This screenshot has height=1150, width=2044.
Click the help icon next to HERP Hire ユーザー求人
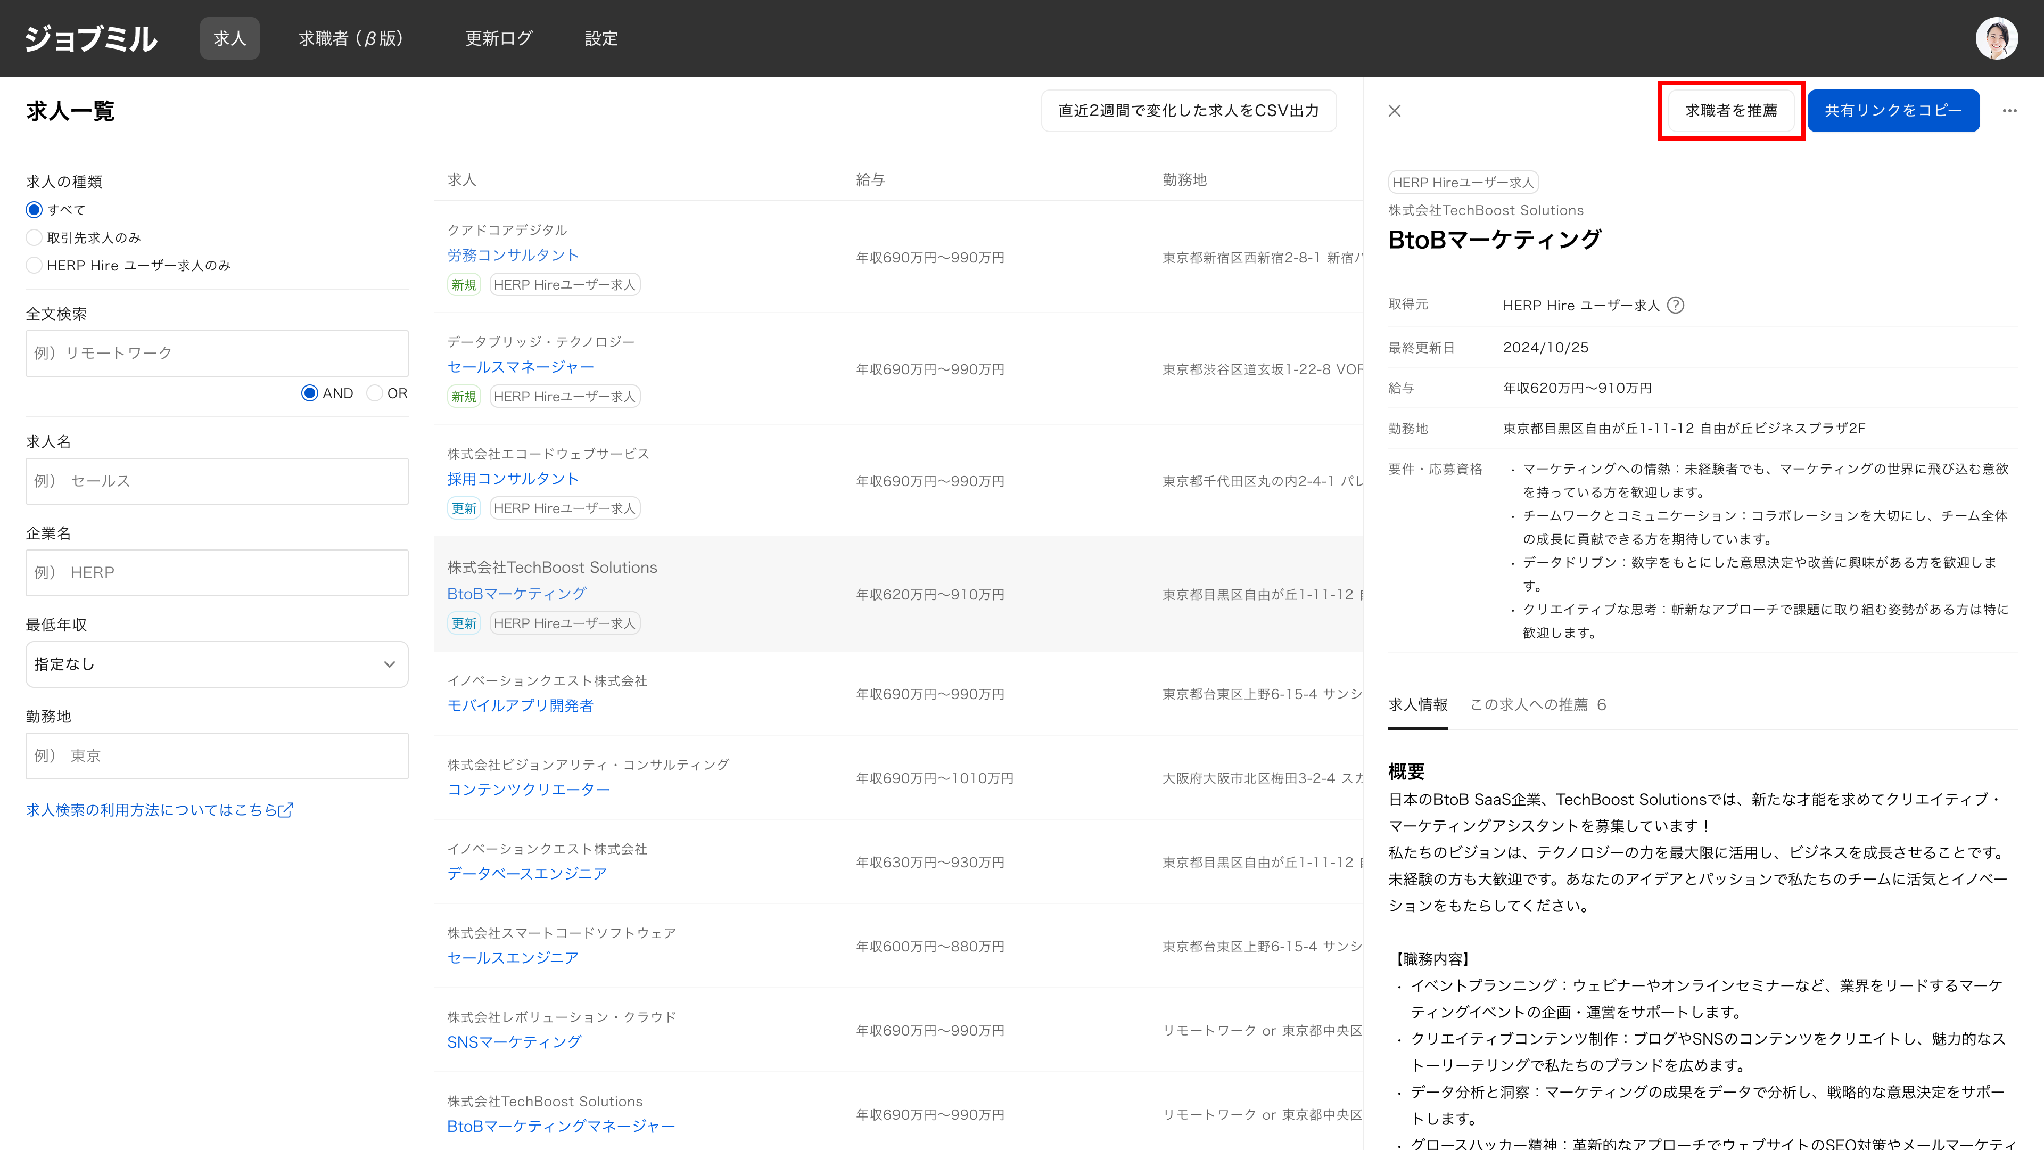1675,306
